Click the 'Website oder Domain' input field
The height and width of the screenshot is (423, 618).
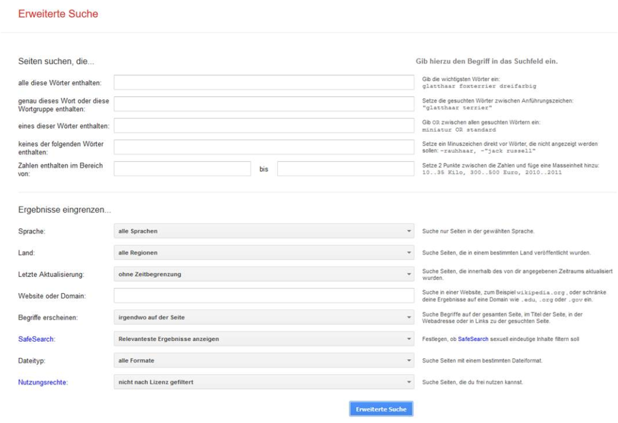tap(263, 296)
